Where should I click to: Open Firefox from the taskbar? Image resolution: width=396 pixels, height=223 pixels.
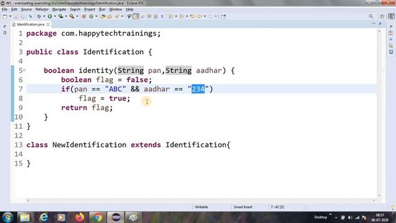click(80, 217)
